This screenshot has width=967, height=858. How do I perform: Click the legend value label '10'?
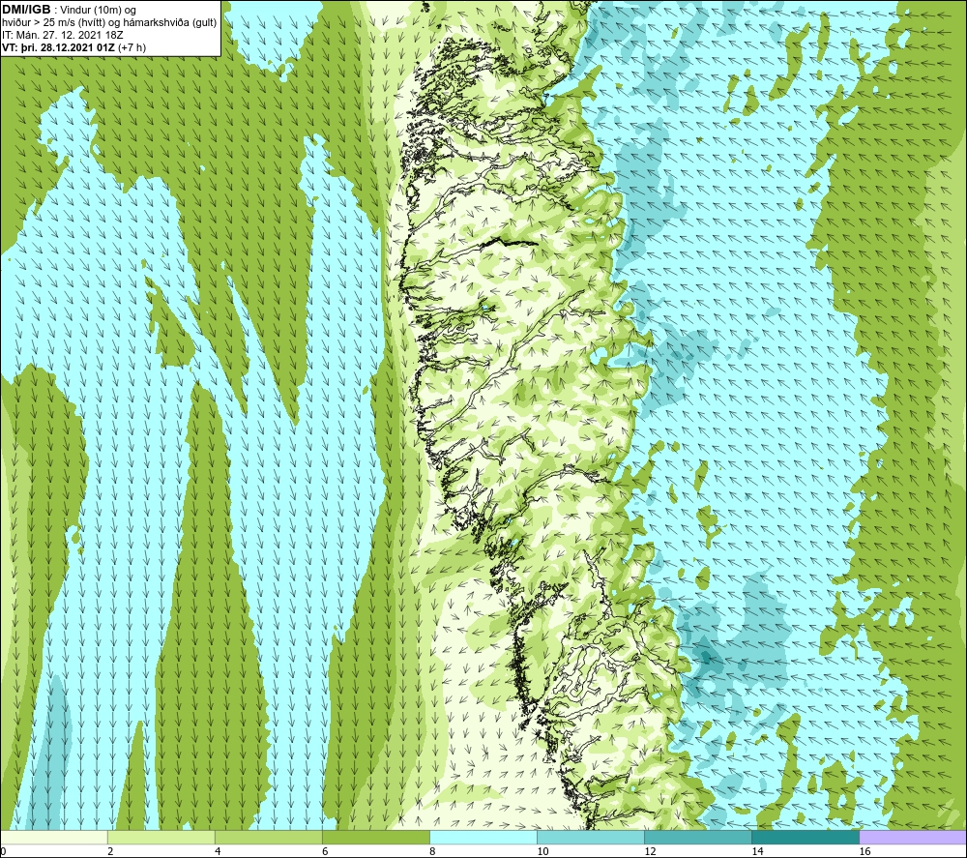542,852
